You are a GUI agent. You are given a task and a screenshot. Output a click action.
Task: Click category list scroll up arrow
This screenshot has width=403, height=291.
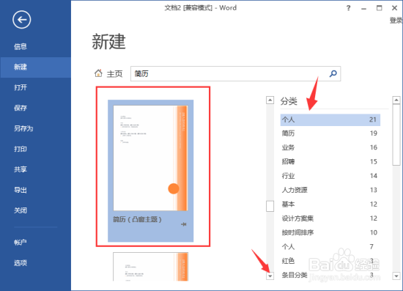coord(396,100)
